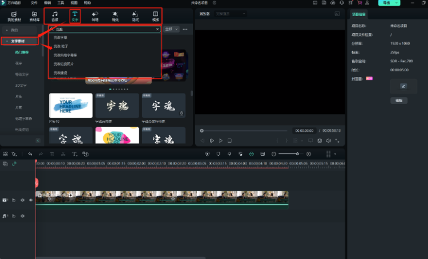Open the 转场 (Transitions) tab icon

(x=95, y=15)
